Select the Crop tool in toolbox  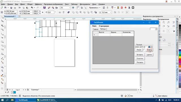point(2,25)
